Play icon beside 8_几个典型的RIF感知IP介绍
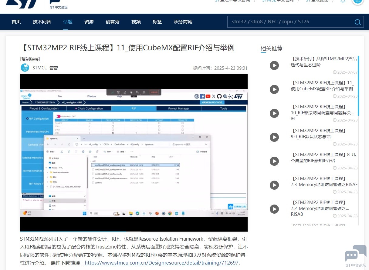 pyautogui.click(x=274, y=161)
